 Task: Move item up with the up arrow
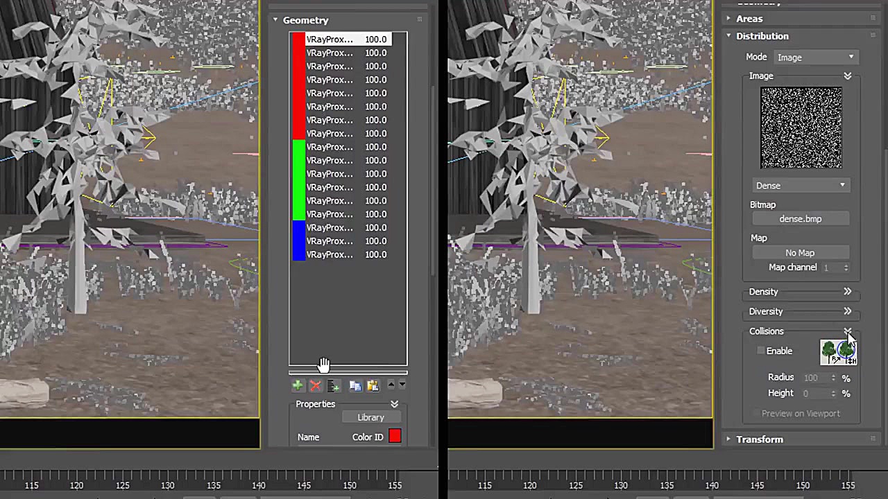tap(391, 385)
